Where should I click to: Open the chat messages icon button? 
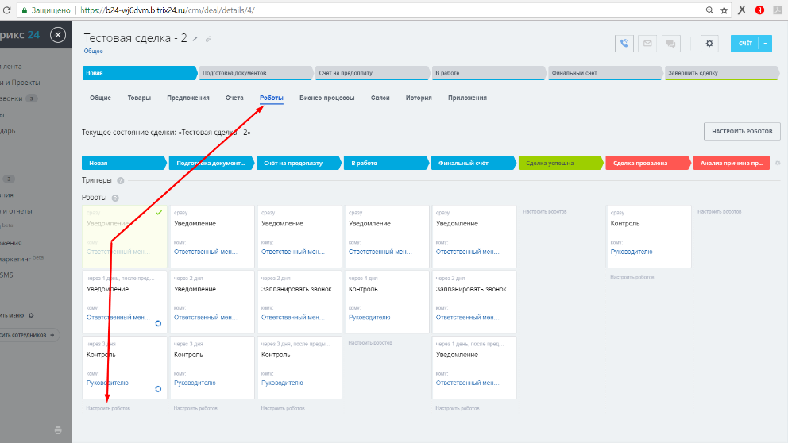[671, 44]
